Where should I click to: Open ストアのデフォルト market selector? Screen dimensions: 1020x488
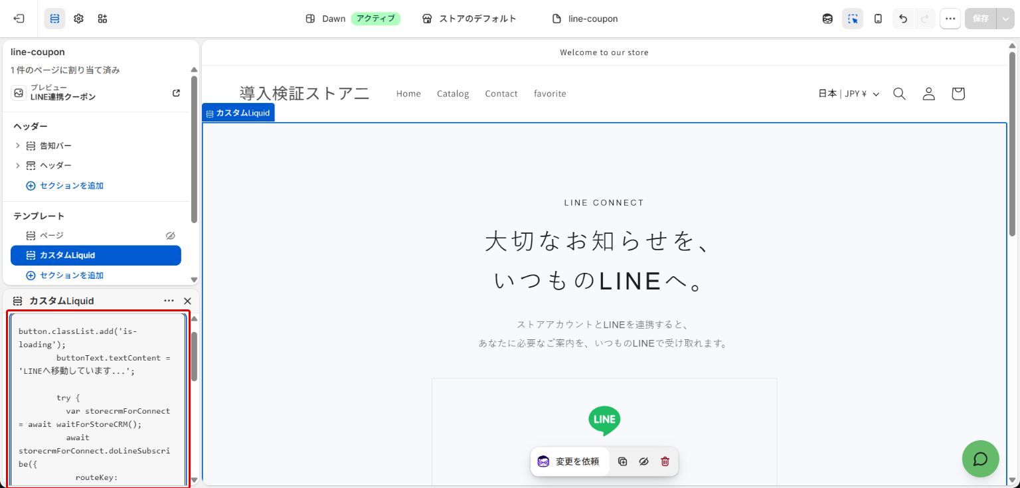(469, 19)
